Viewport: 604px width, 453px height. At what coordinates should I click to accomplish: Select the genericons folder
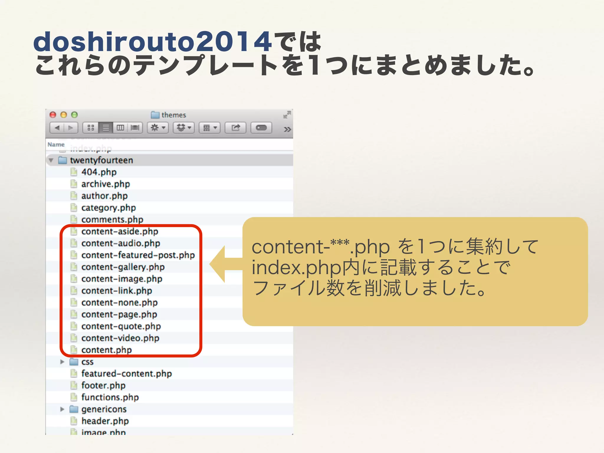[104, 409]
